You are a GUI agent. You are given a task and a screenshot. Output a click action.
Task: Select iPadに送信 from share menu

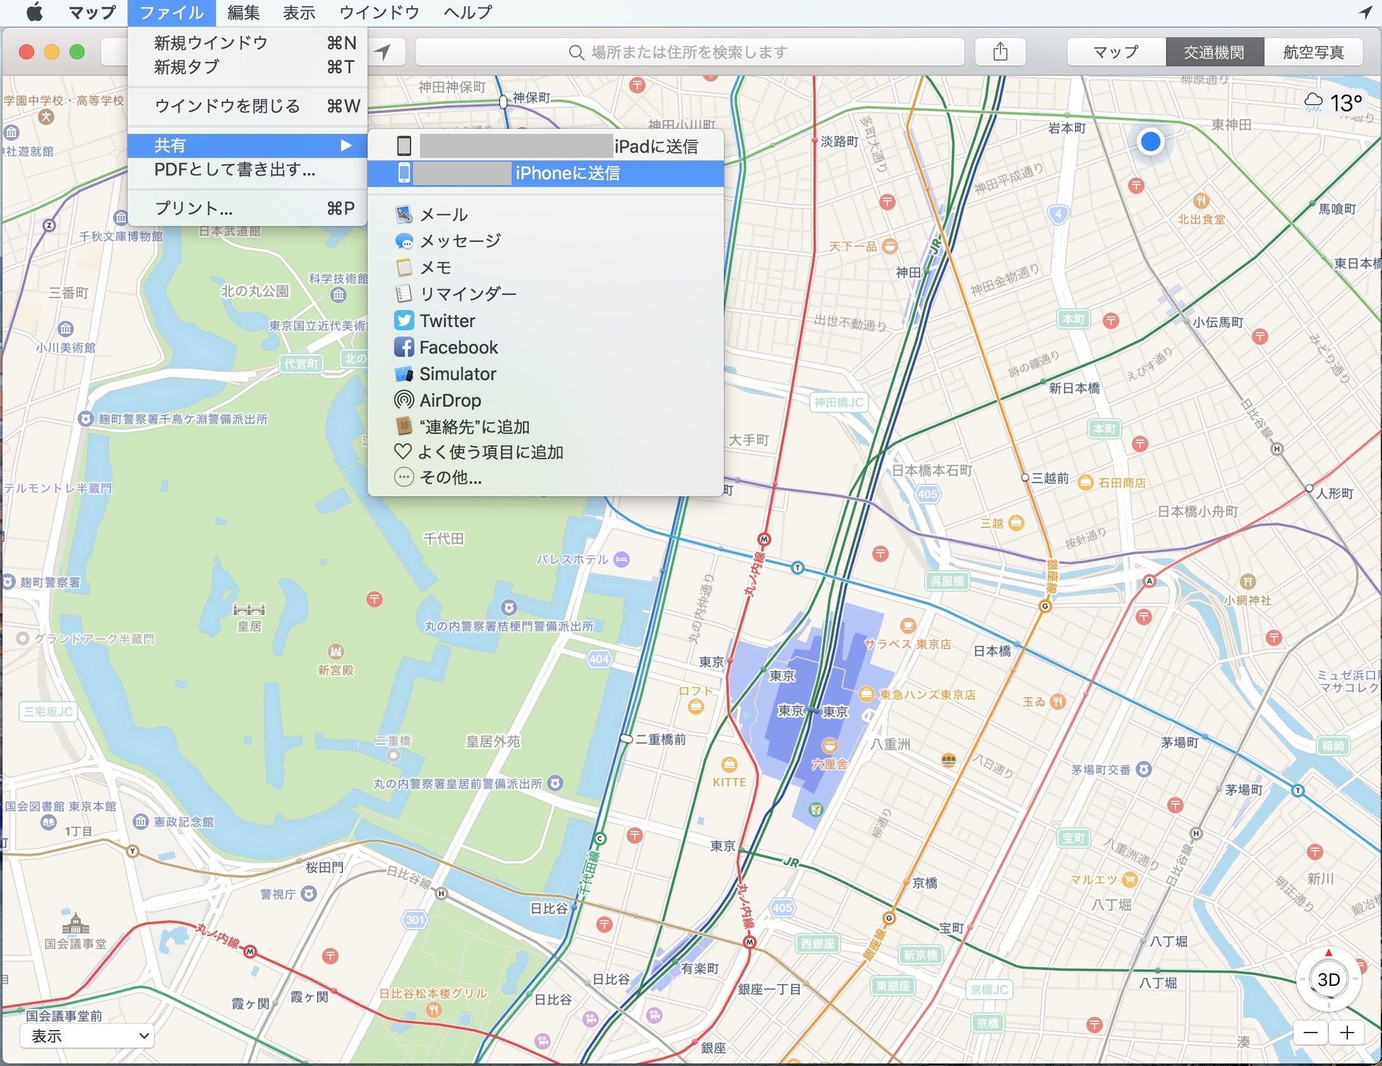pos(550,143)
